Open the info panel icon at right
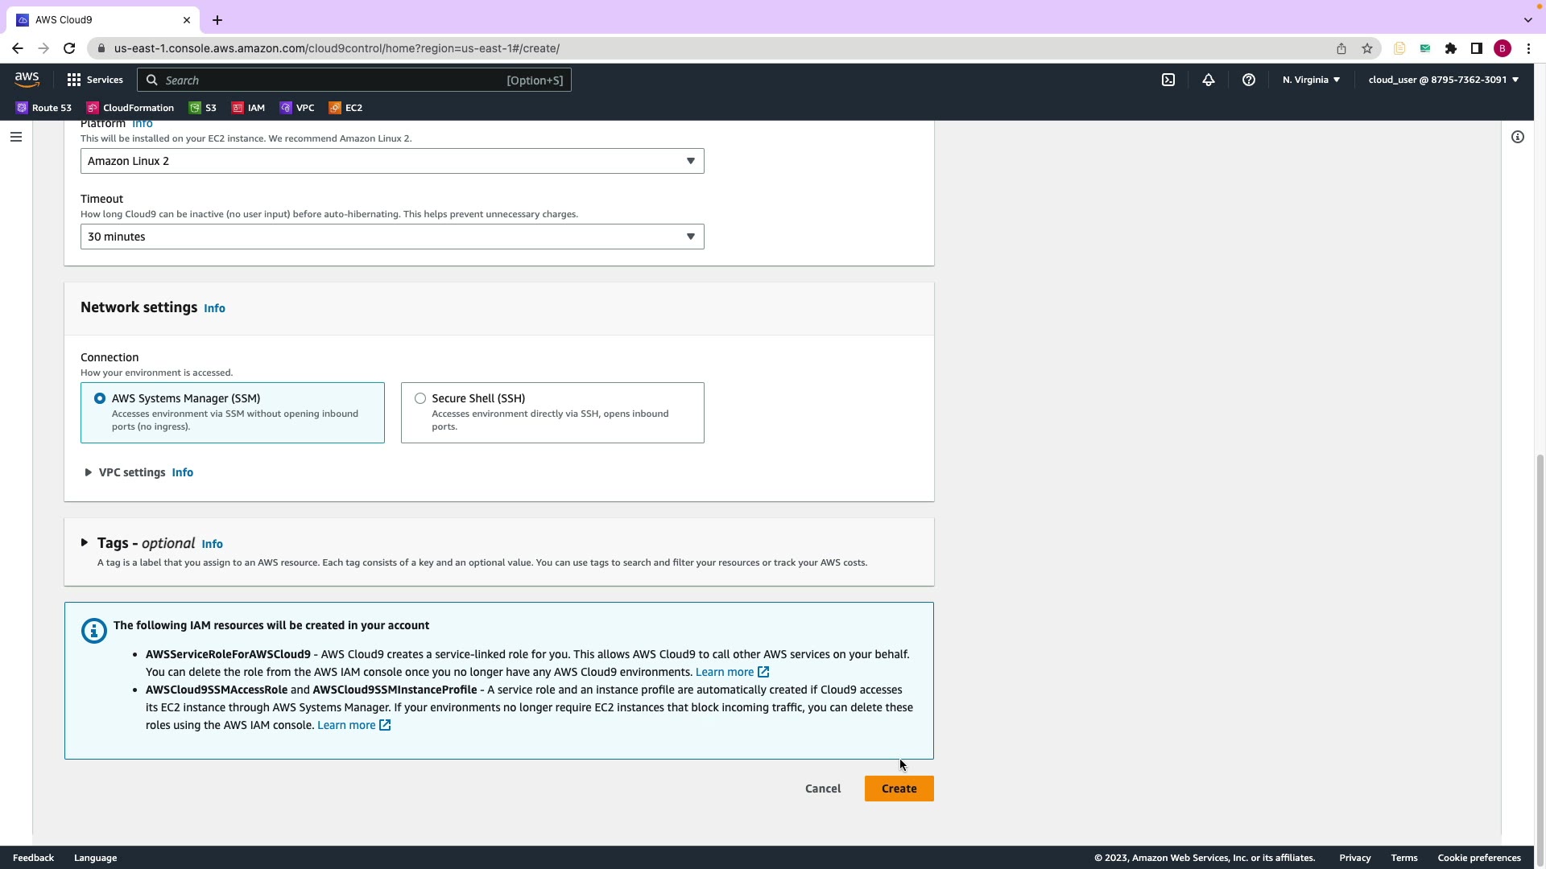Image resolution: width=1546 pixels, height=869 pixels. 1517,137
